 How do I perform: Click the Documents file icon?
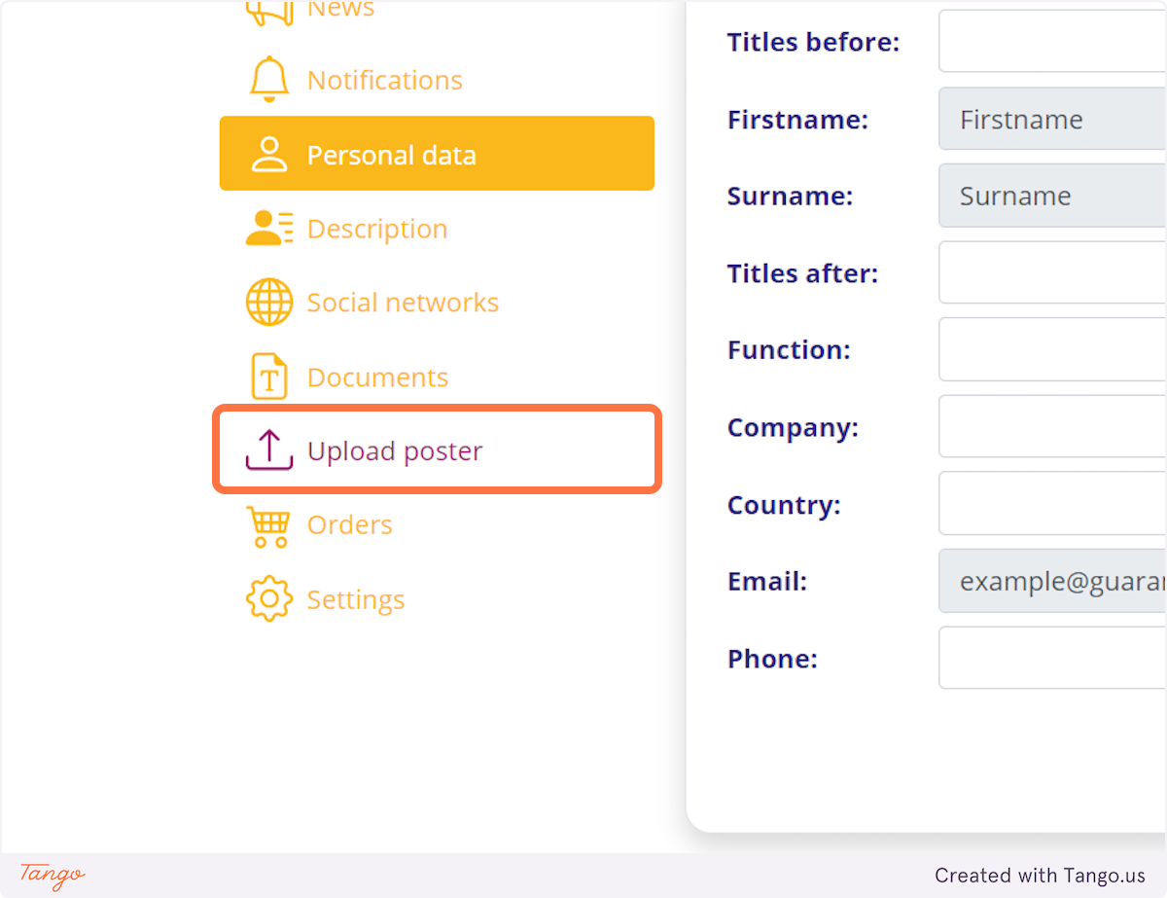click(269, 377)
